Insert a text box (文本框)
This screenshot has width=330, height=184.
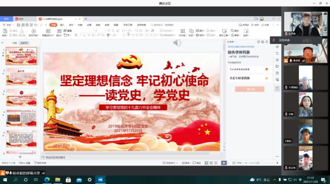(x=182, y=31)
